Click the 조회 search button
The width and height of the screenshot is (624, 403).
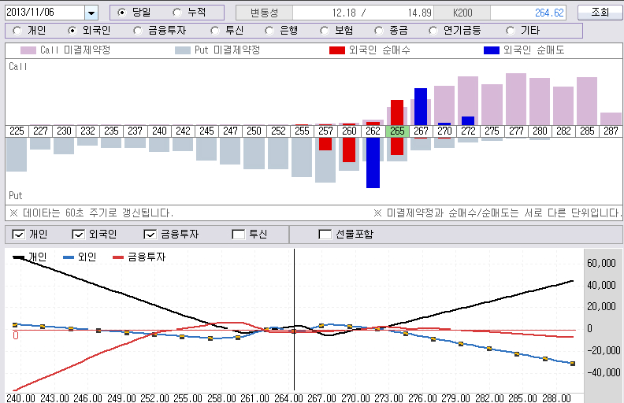click(x=600, y=13)
